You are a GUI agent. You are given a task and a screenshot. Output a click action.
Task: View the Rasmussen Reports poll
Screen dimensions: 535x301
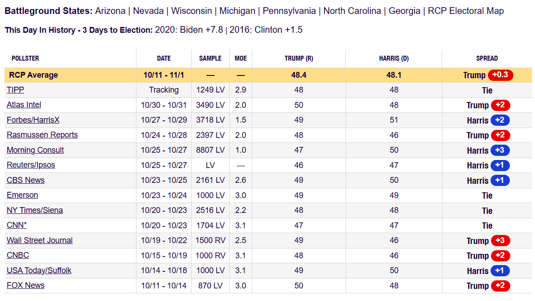point(42,135)
